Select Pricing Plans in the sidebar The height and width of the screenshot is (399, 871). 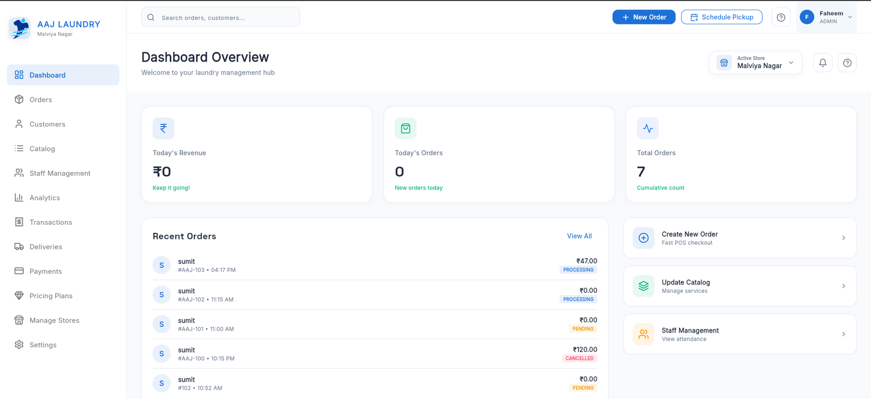63,296
